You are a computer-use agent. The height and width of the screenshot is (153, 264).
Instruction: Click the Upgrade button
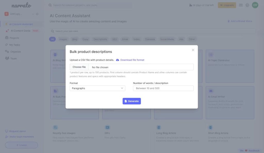tap(227, 5)
